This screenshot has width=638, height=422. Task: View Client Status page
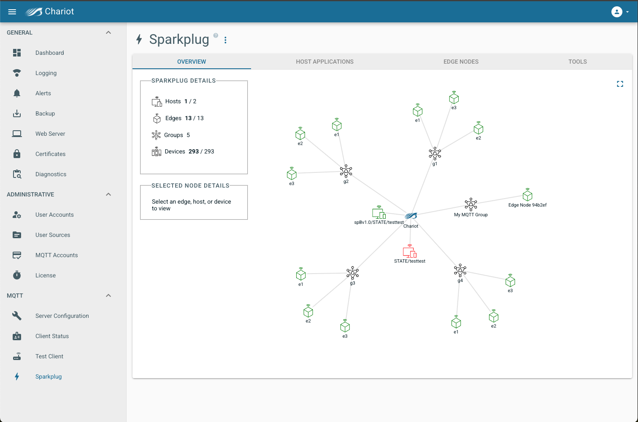tap(63, 336)
